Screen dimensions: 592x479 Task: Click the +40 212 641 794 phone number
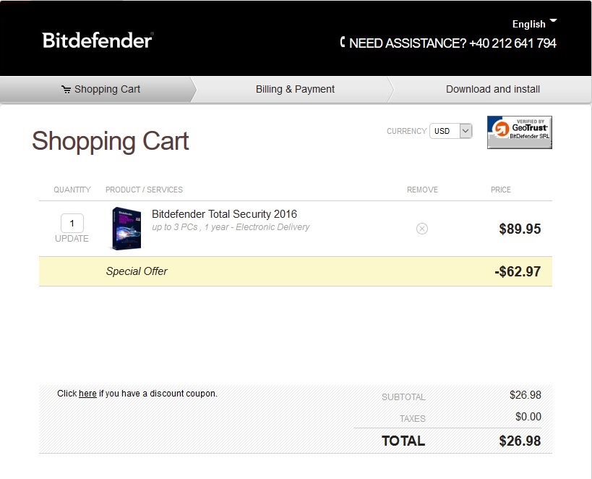pyautogui.click(x=512, y=43)
